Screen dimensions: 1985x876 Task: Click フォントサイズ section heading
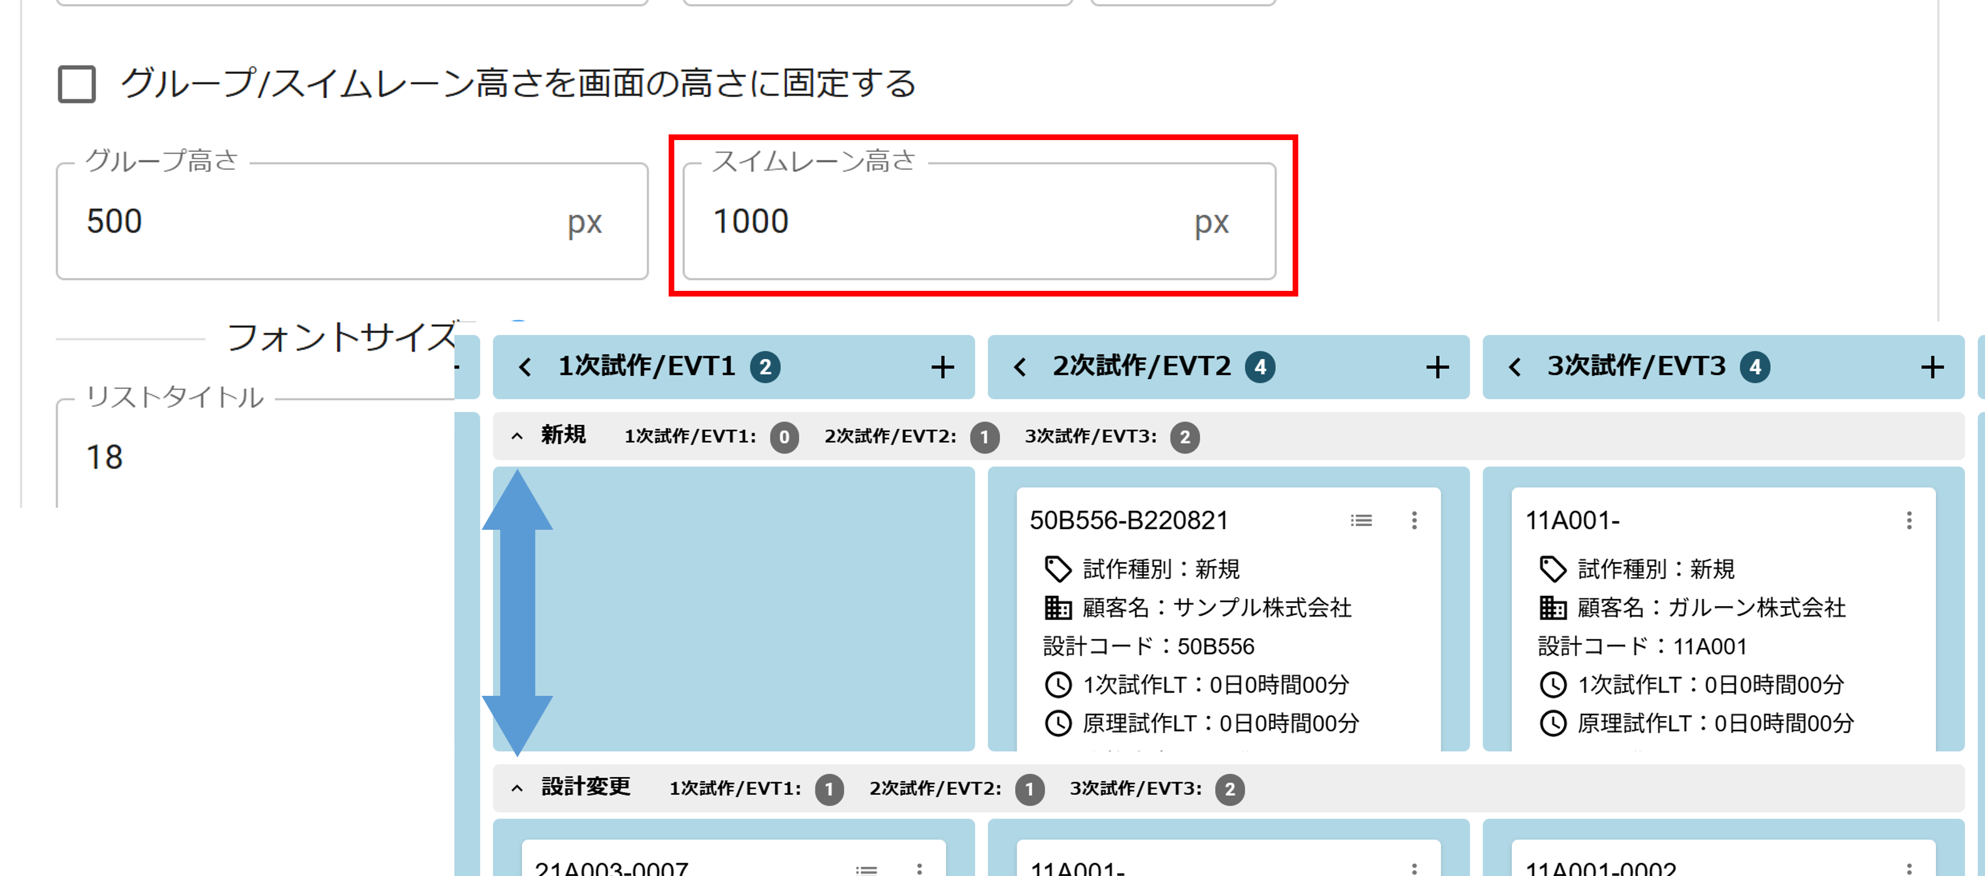[341, 337]
